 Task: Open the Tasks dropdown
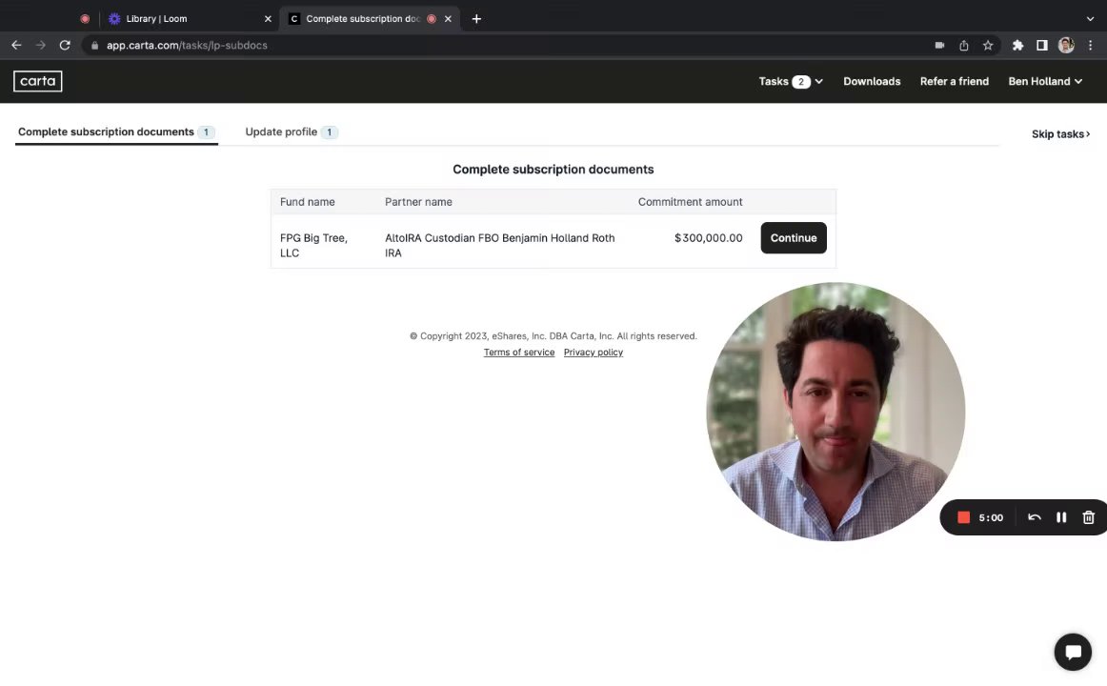point(791,81)
